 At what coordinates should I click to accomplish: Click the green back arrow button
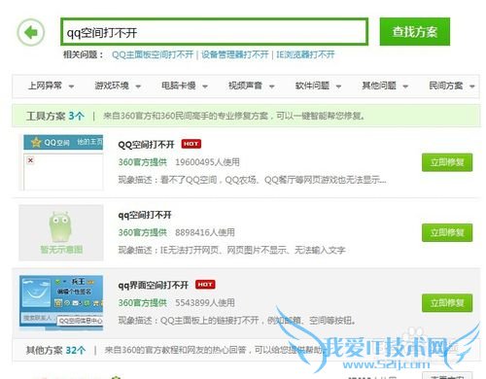click(31, 32)
